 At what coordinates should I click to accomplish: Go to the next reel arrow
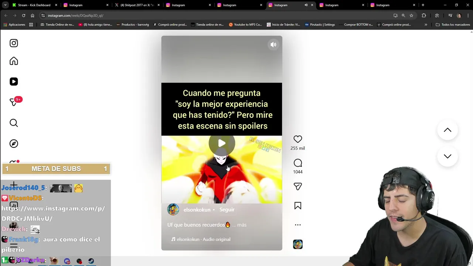[448, 156]
